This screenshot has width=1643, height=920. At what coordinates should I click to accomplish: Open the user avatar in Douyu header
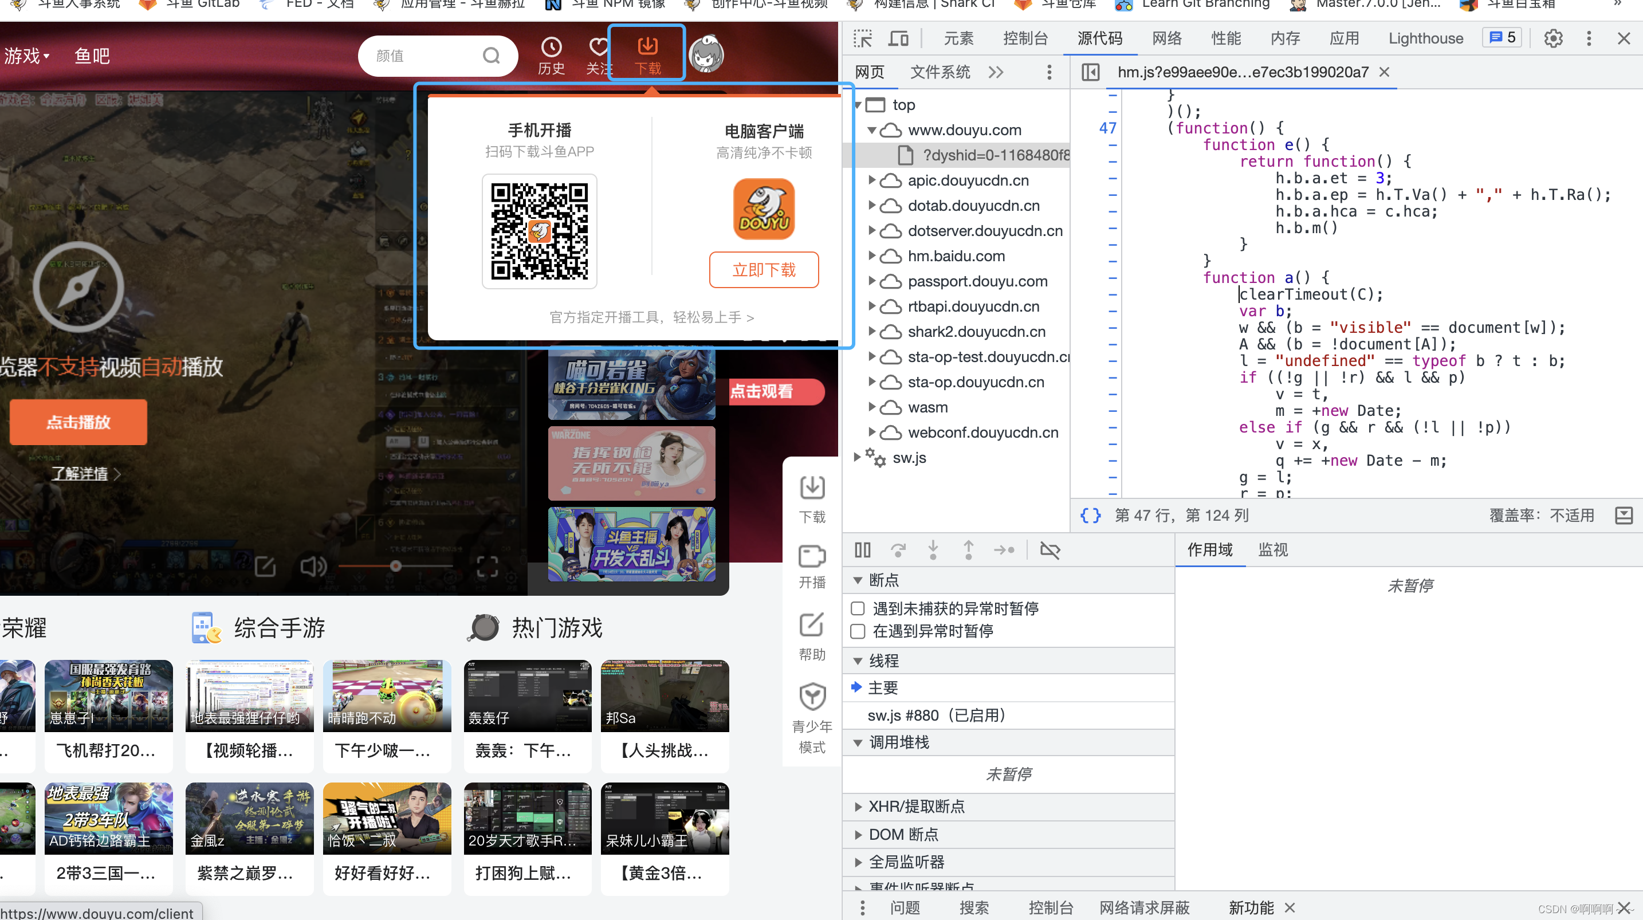coord(707,54)
